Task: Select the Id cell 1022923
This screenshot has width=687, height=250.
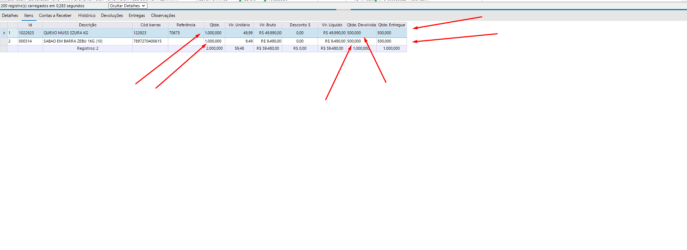Action: [30, 33]
